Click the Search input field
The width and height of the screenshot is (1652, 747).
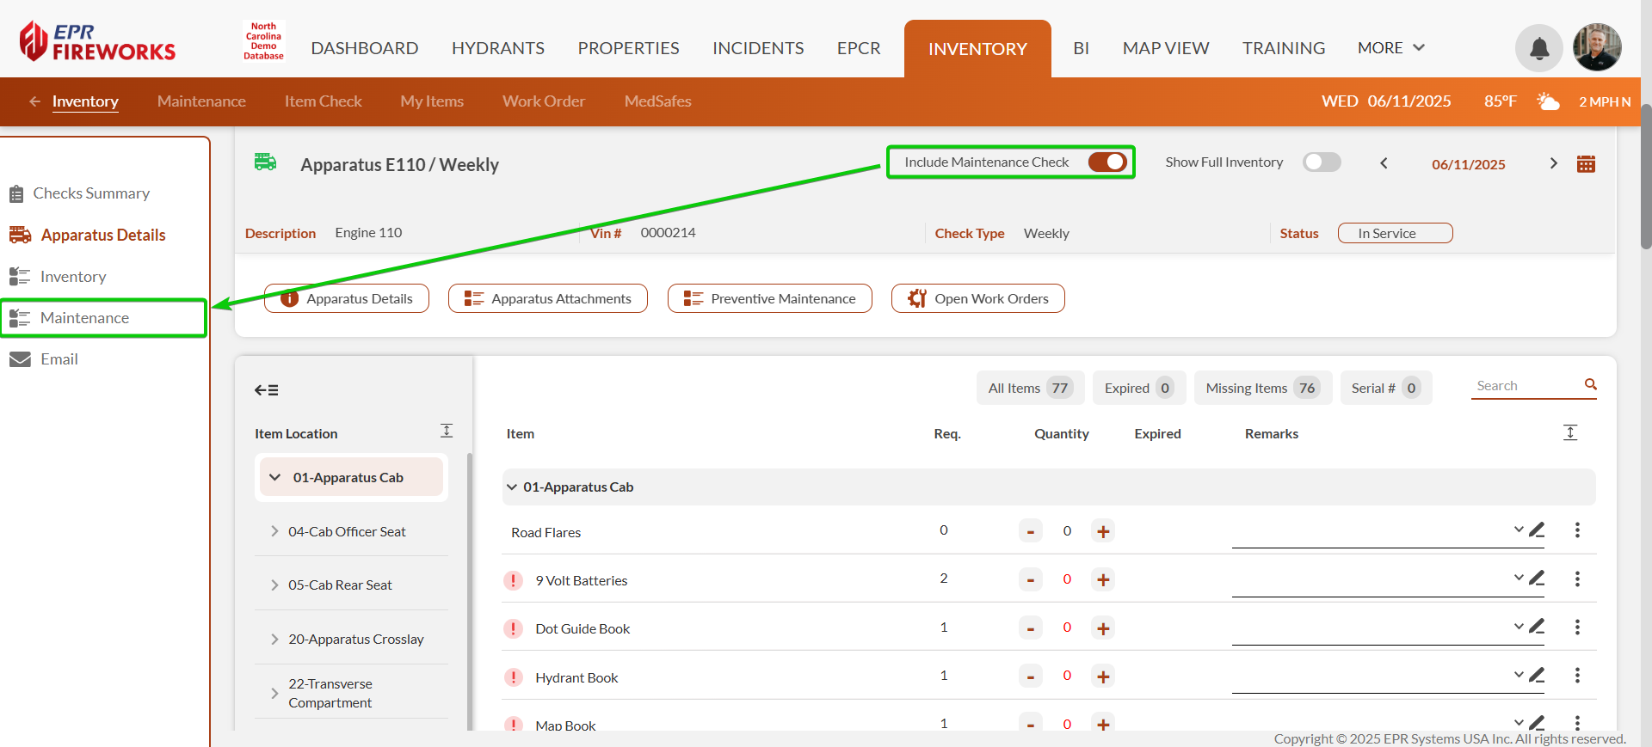coord(1525,386)
